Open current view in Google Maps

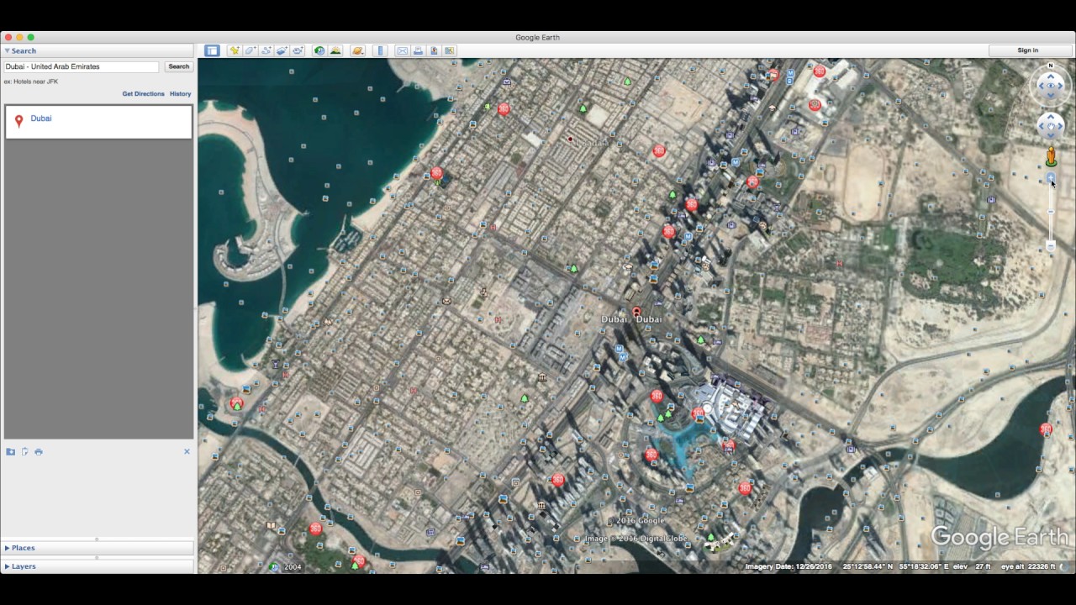point(450,50)
